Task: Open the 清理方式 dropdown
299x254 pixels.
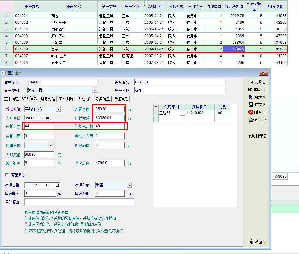Action: point(129,185)
